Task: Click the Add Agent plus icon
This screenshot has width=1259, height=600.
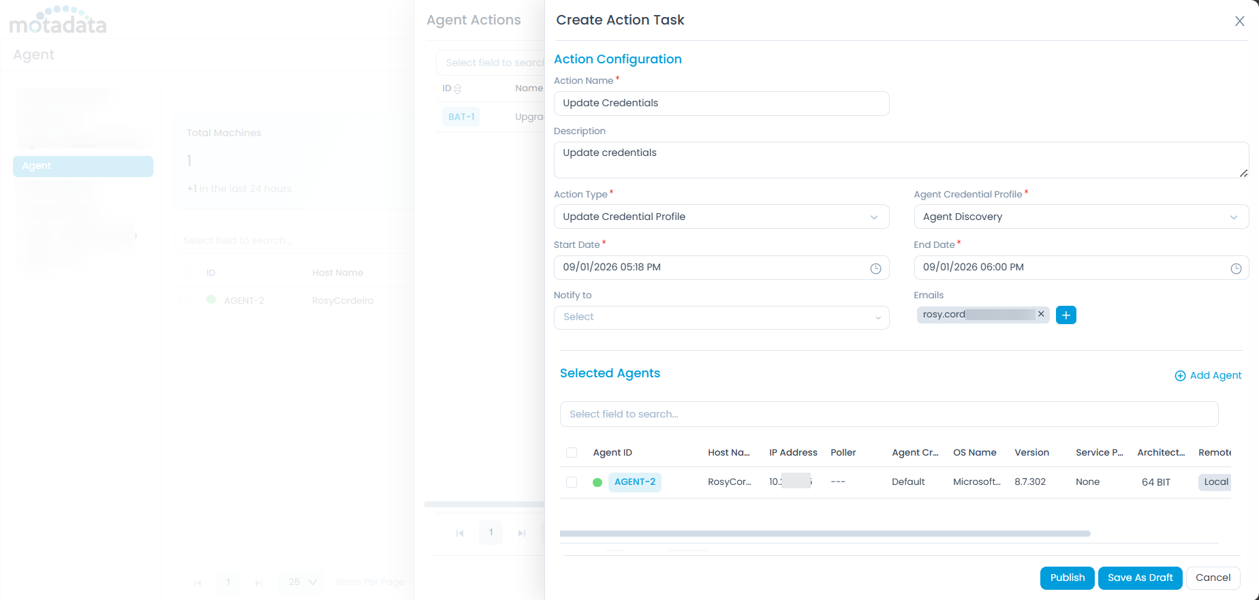Action: 1180,376
